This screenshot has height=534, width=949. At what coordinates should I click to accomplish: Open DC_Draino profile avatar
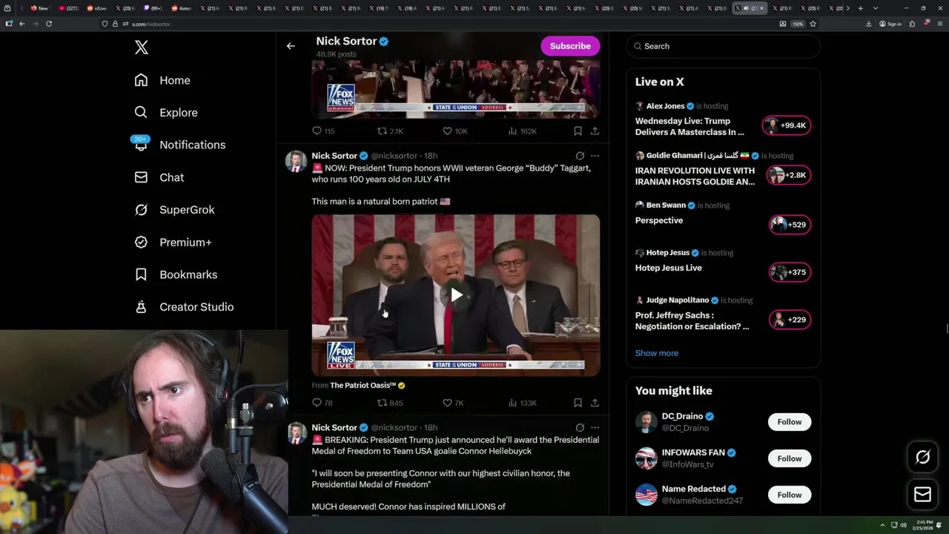(x=647, y=422)
